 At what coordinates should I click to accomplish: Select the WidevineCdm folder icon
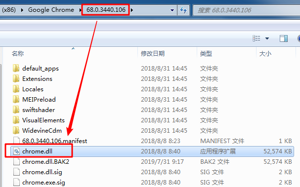tap(16, 130)
